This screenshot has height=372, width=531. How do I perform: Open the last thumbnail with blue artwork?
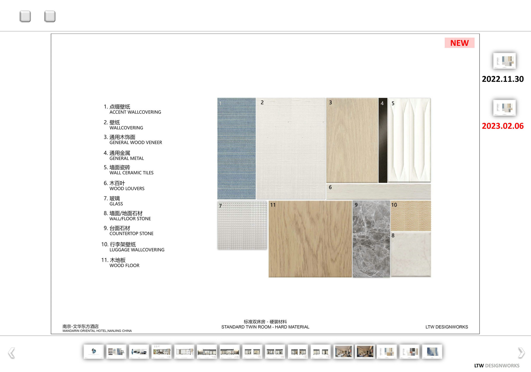432,352
